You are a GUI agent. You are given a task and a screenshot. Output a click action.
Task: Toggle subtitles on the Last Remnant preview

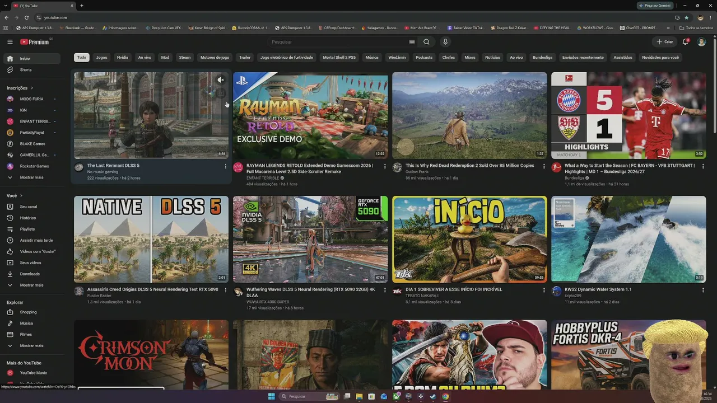(x=221, y=93)
